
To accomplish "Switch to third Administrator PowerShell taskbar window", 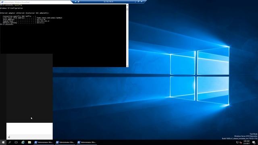I will tap(87, 142).
